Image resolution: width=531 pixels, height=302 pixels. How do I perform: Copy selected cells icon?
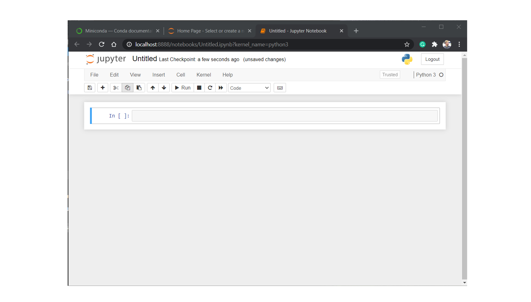[127, 88]
